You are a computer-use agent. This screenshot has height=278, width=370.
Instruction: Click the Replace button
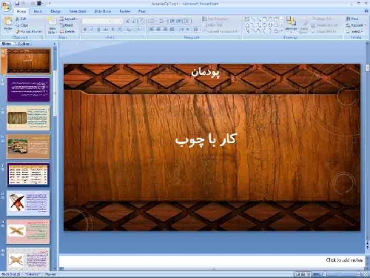click(356, 25)
